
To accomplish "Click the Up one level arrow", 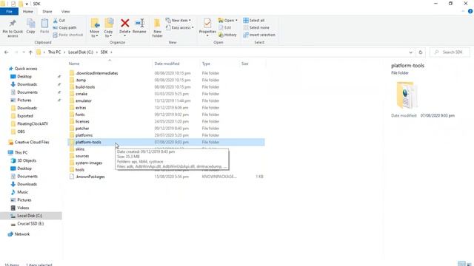I will point(30,52).
